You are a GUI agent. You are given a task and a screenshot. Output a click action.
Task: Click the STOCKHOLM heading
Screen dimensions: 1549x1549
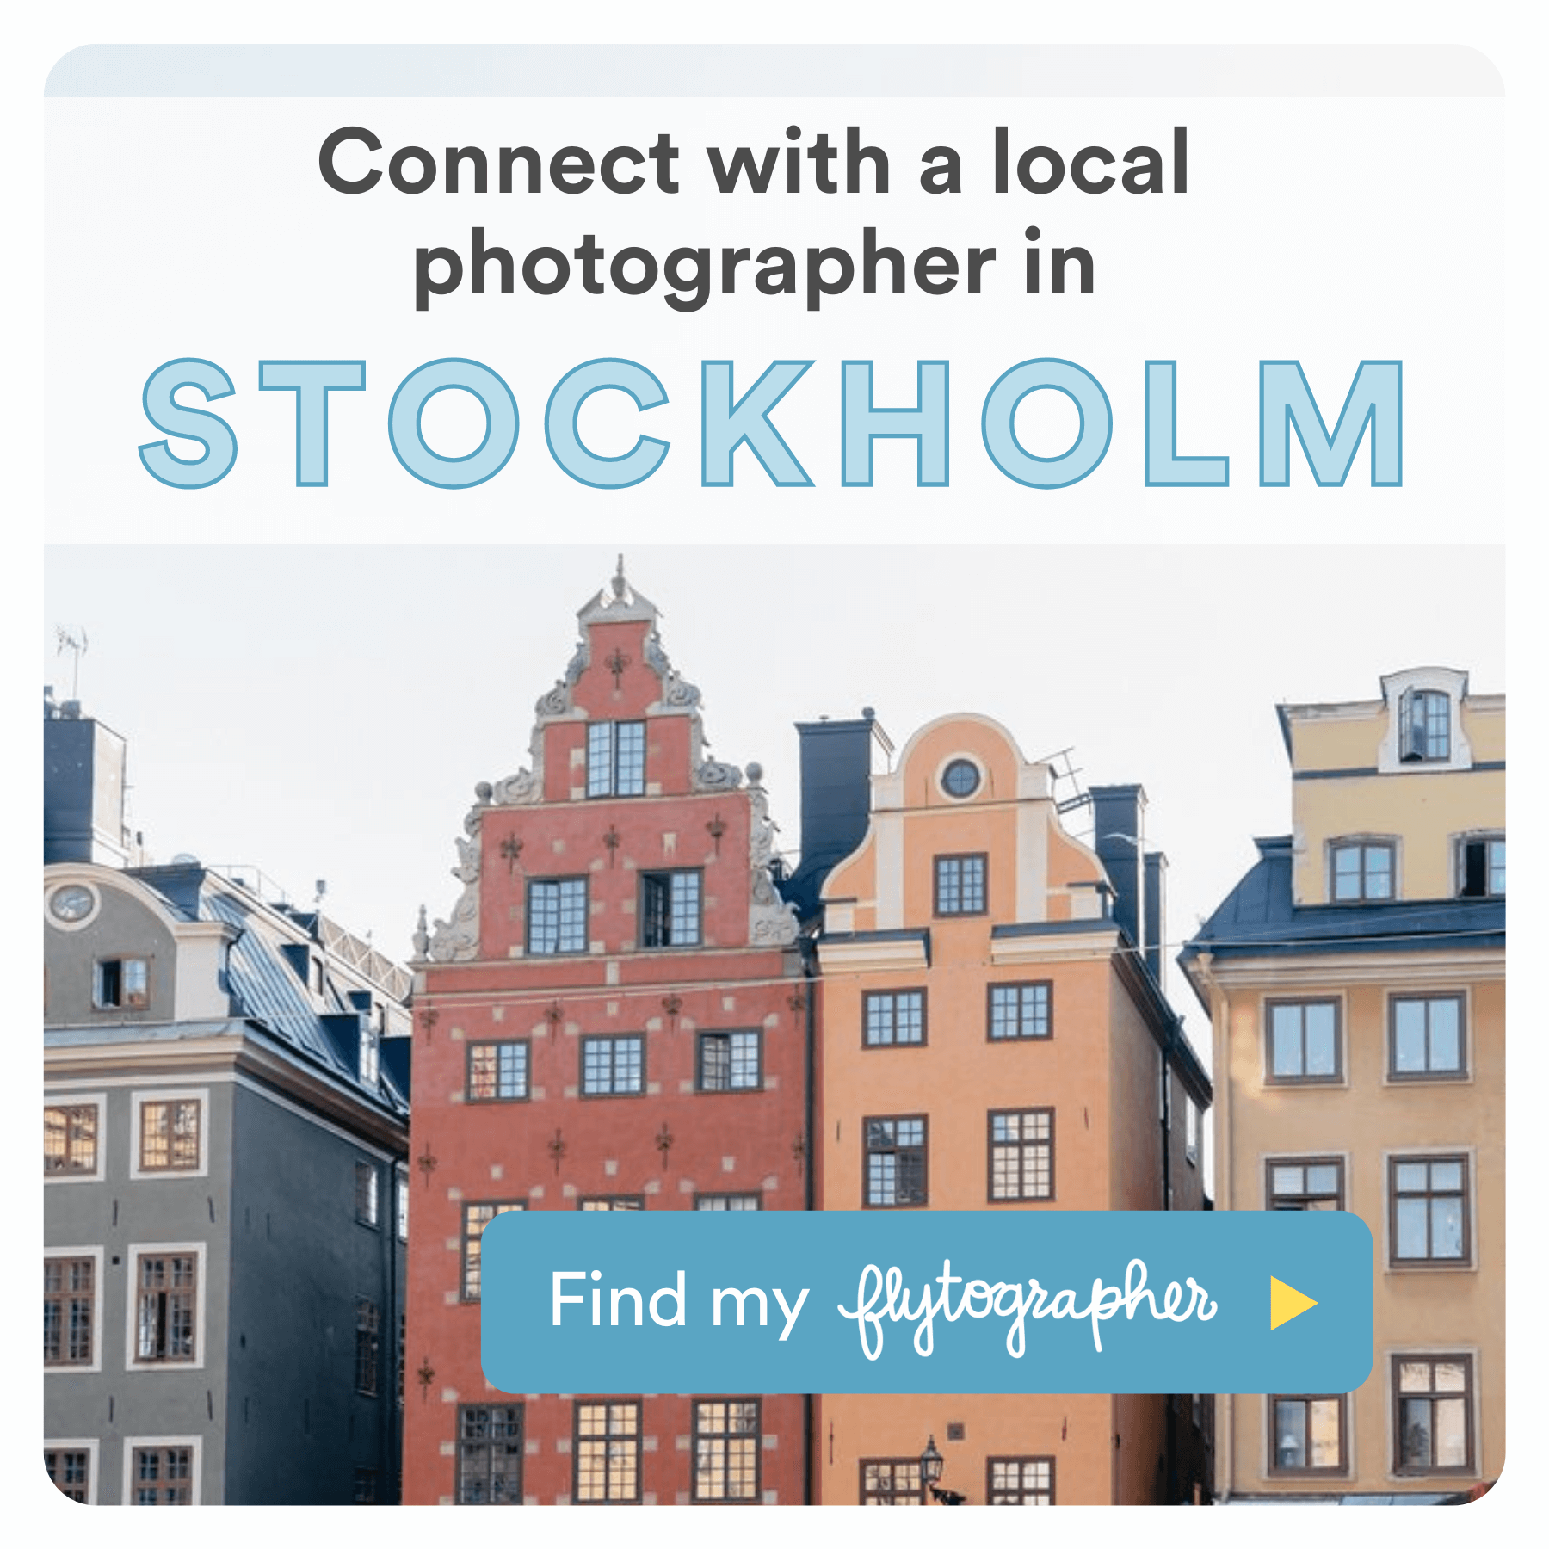coord(772,423)
